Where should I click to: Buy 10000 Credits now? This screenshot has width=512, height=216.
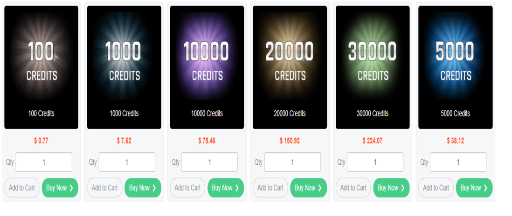coord(226,188)
